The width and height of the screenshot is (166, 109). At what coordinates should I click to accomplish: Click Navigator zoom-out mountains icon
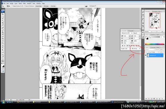pyautogui.click(x=152, y=31)
